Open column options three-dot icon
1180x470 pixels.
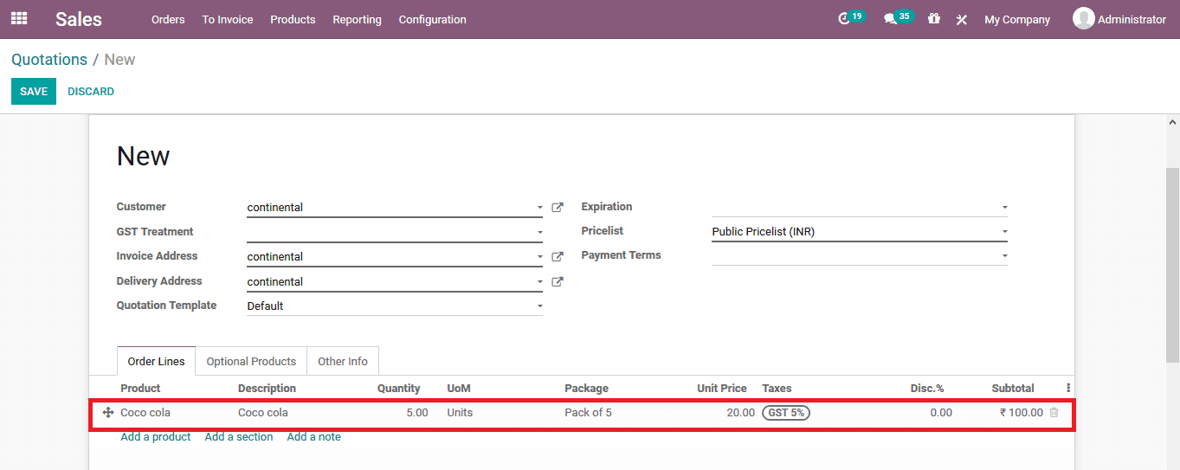pyautogui.click(x=1068, y=389)
